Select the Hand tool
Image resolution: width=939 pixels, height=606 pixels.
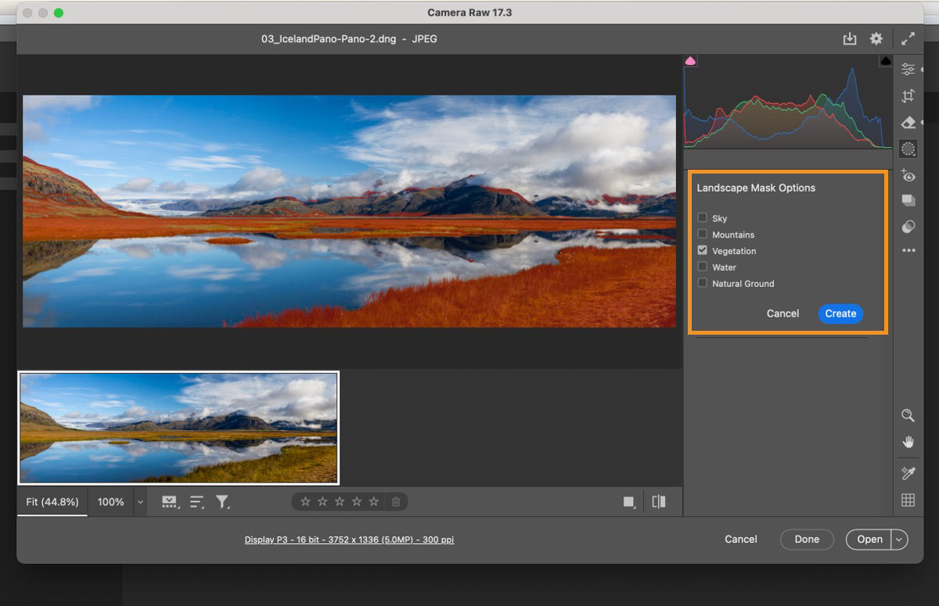tap(908, 442)
